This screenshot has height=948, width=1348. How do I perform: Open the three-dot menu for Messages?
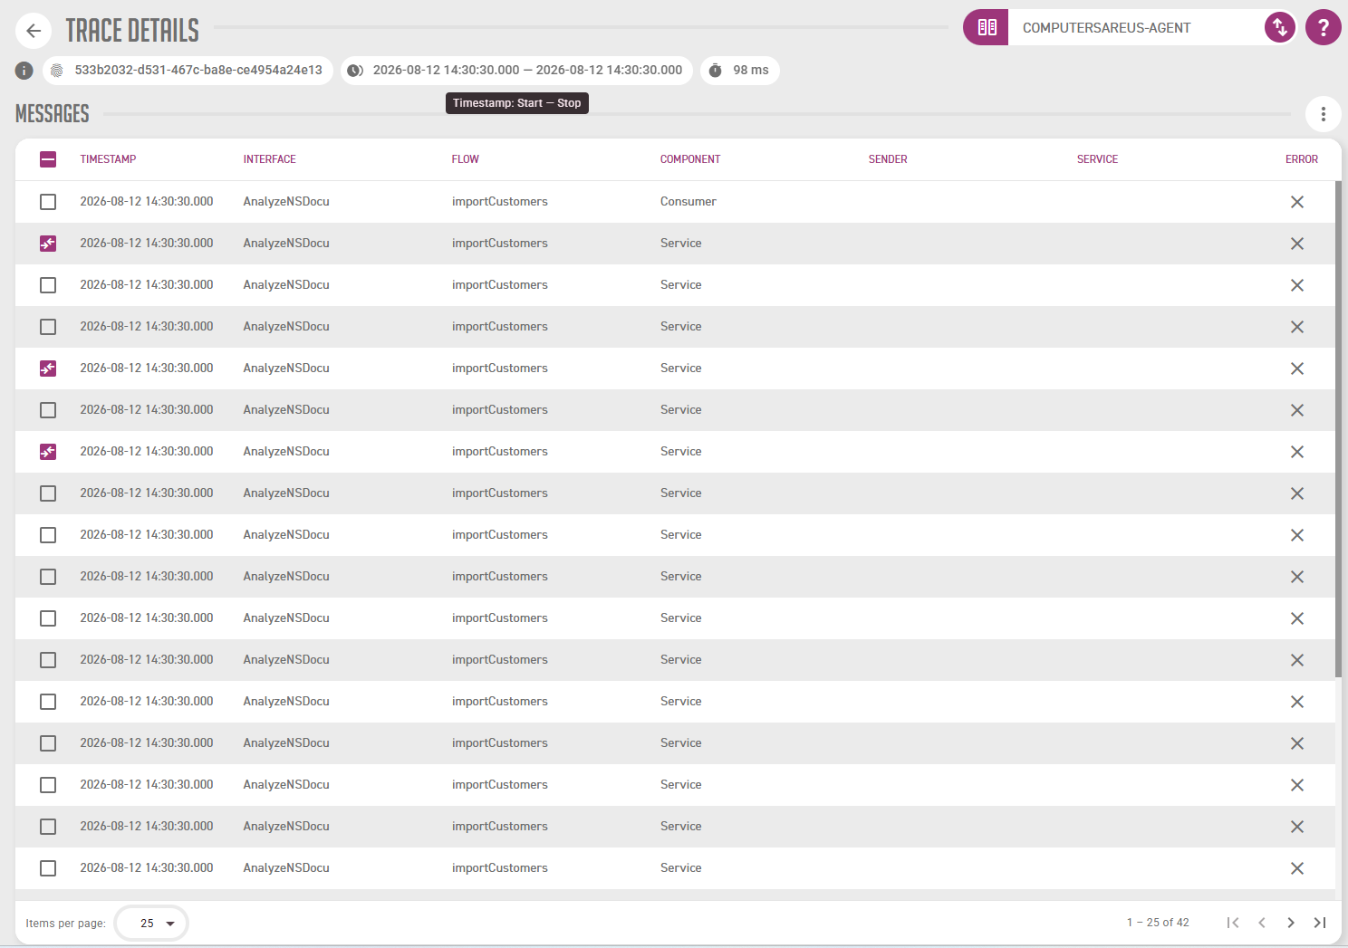(1324, 114)
